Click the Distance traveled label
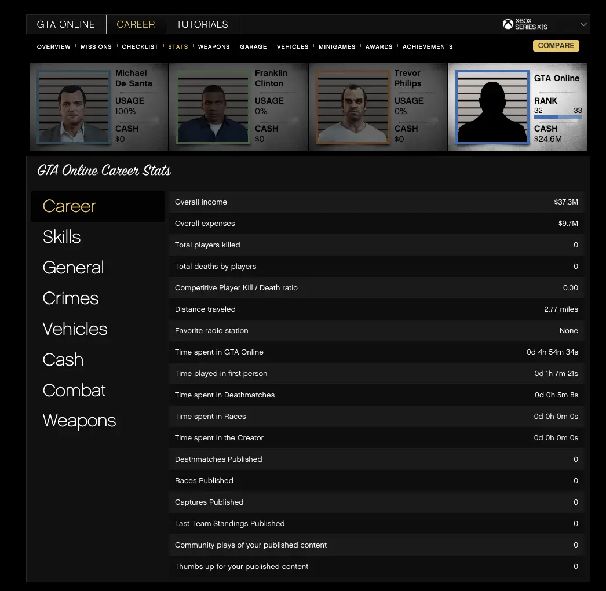 [205, 309]
